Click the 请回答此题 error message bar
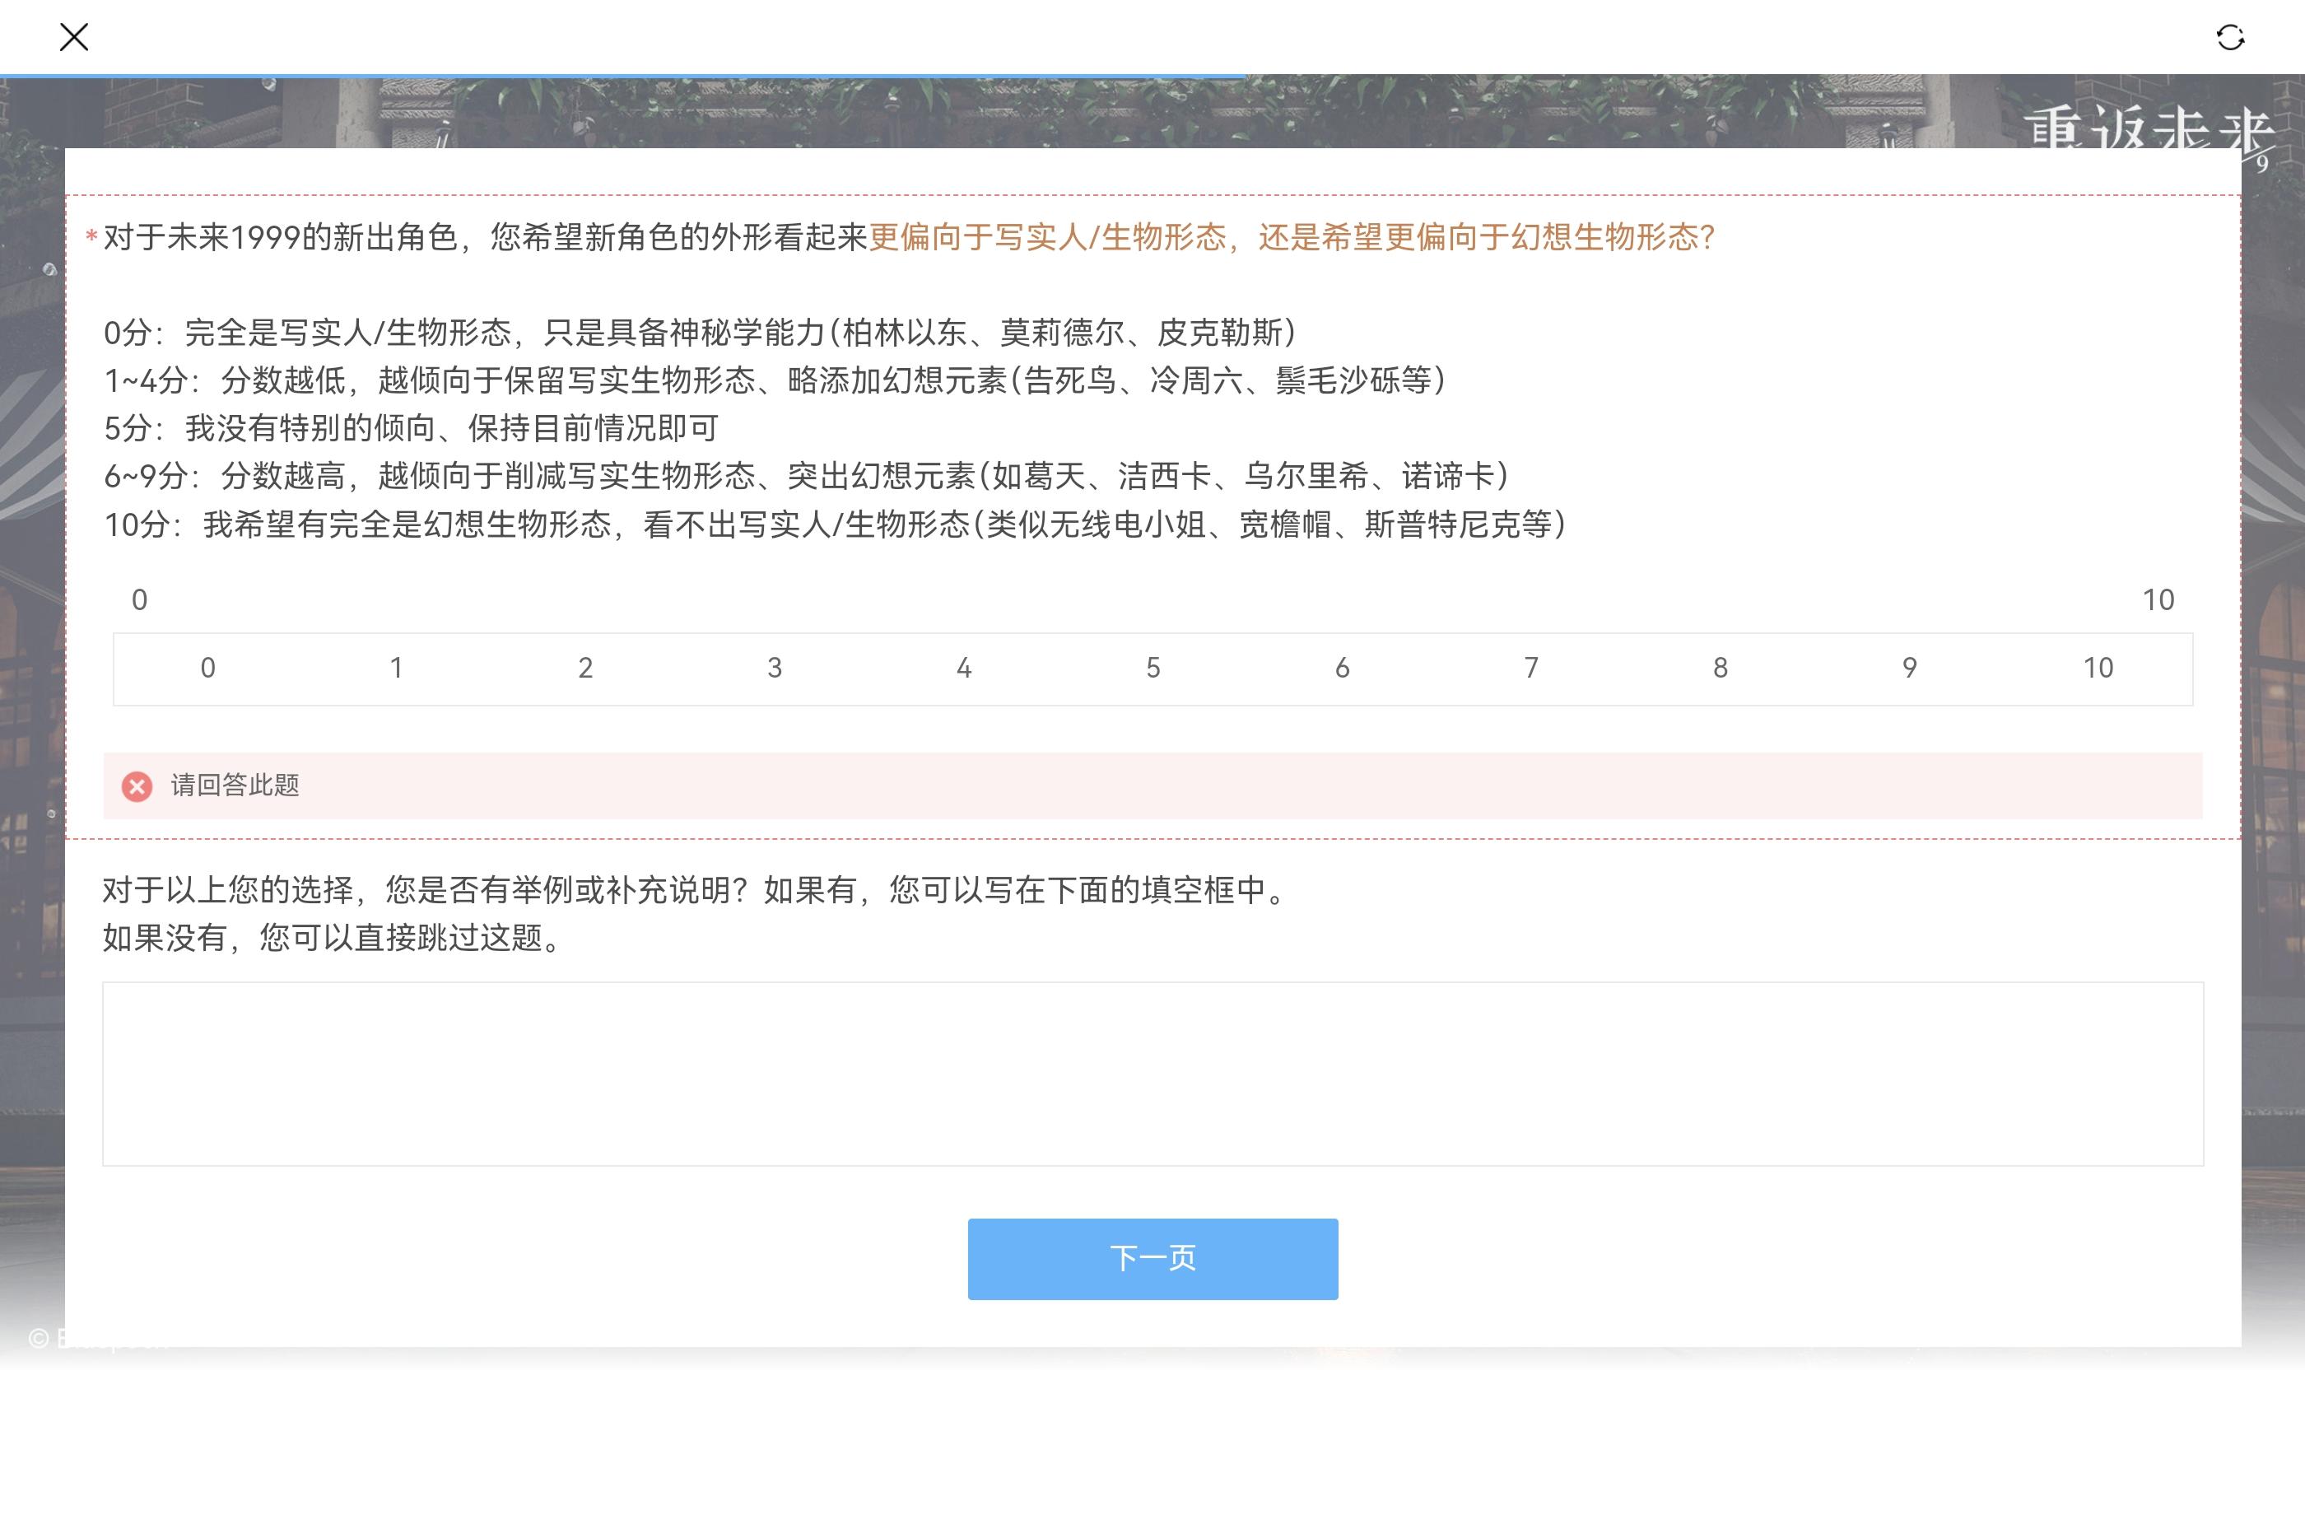Screen dimensions: 2305x1515 1152,785
